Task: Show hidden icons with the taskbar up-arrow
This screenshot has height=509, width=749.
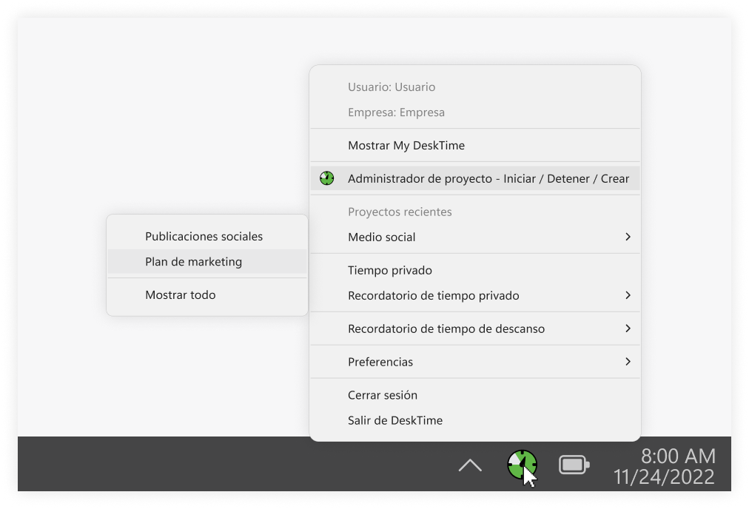Action: click(470, 465)
